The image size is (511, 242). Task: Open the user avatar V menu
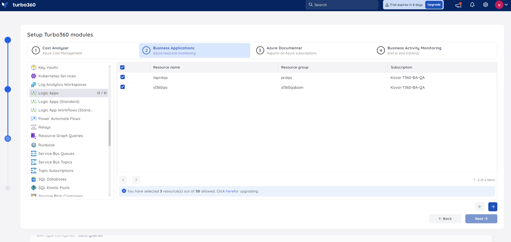click(499, 5)
